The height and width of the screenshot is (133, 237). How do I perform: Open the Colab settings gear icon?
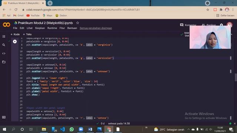coord(221,25)
